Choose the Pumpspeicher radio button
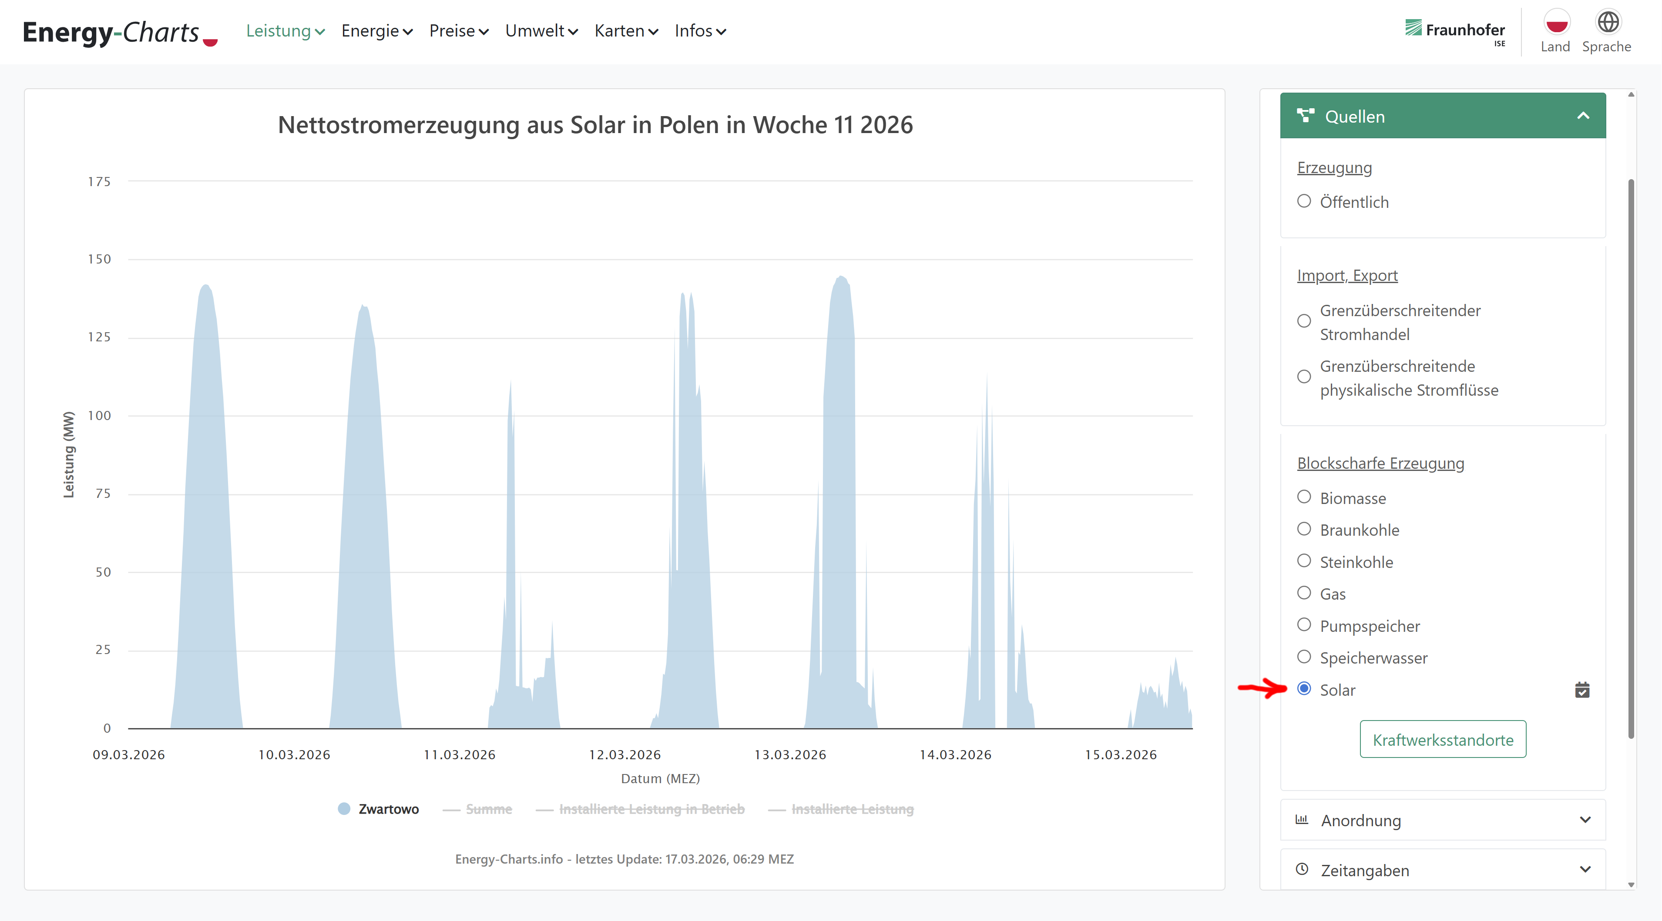This screenshot has width=1662, height=921. pyautogui.click(x=1304, y=625)
